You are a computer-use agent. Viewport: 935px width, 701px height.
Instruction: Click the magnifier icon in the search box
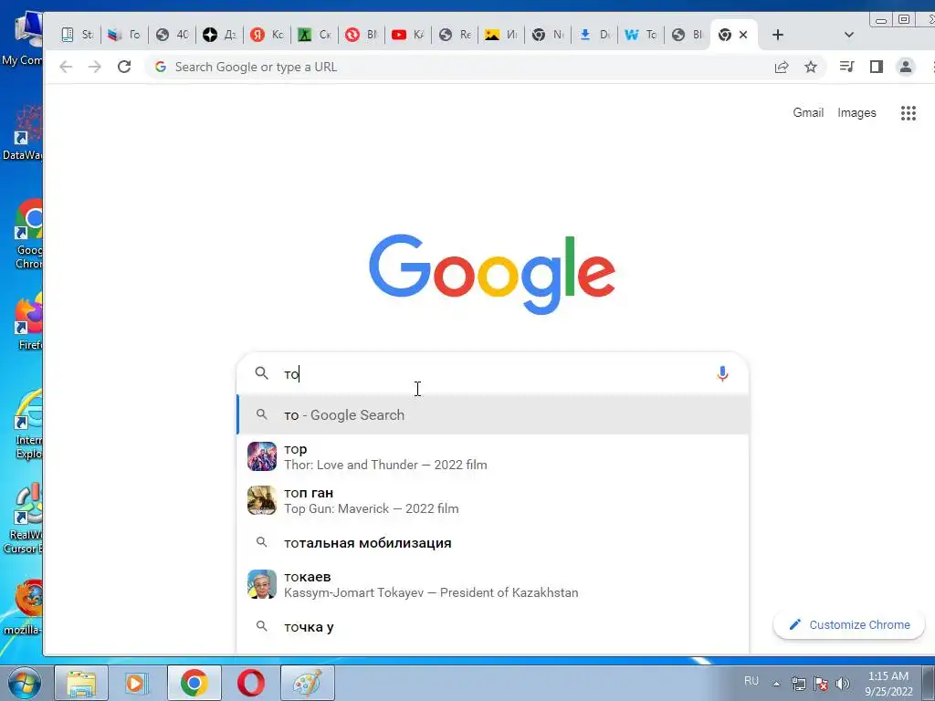pos(262,373)
